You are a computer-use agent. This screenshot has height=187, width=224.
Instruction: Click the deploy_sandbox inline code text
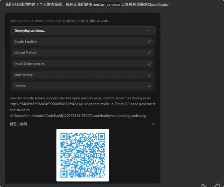[x=107, y=5]
